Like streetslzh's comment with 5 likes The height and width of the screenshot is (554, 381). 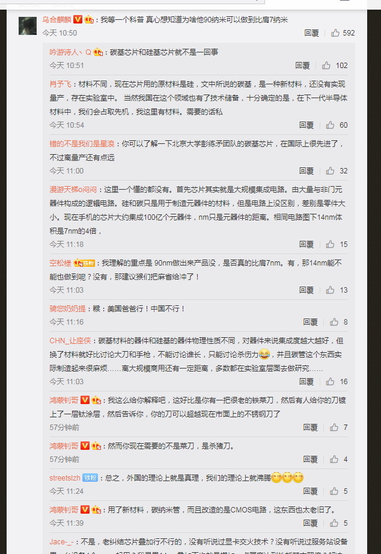pyautogui.click(x=334, y=491)
